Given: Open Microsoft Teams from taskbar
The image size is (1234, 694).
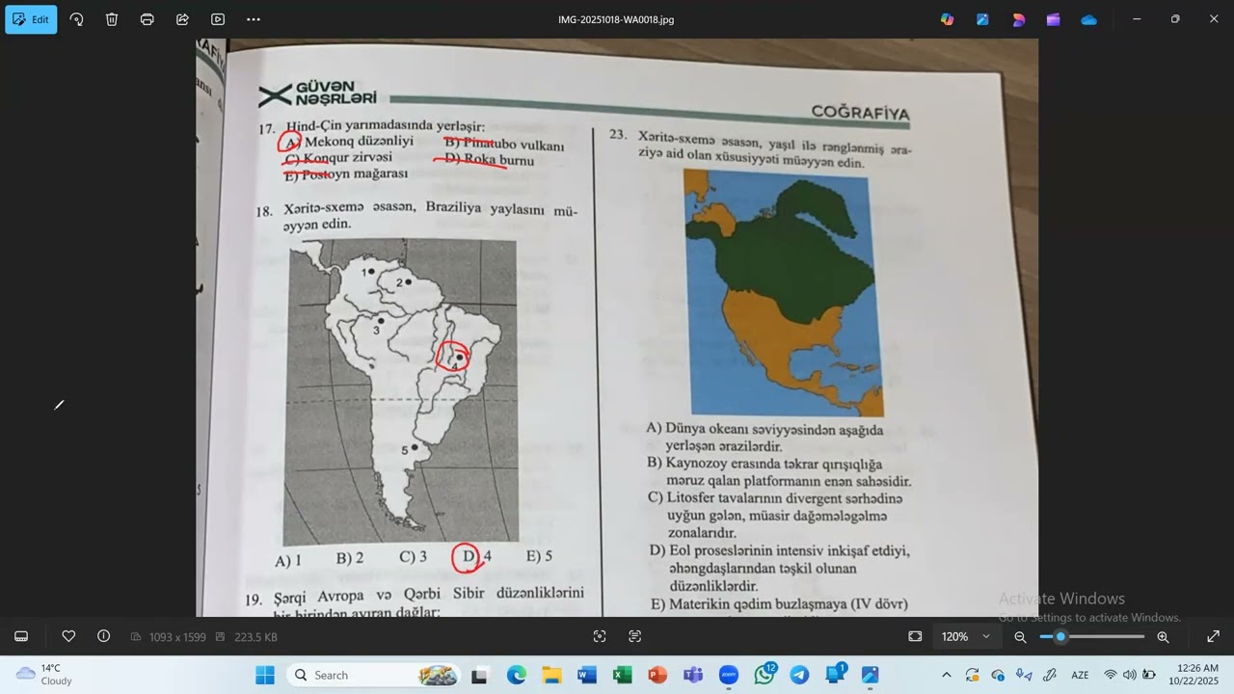Looking at the screenshot, I should point(693,675).
